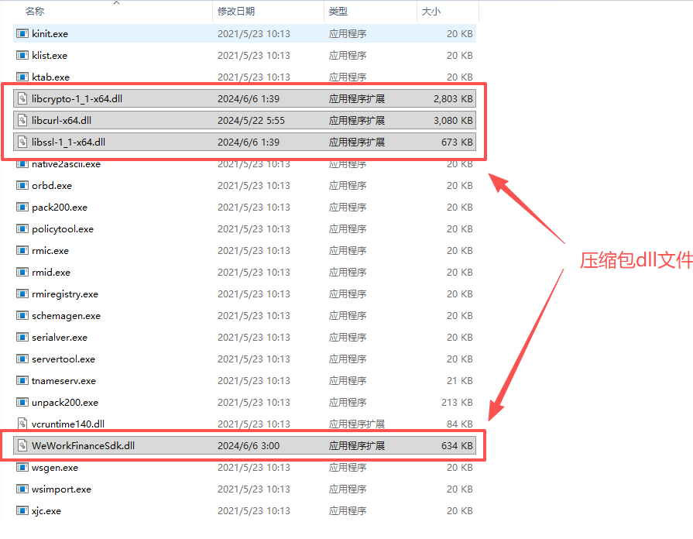The image size is (693, 539).
Task: Click the 2,803 KB size value
Action: [453, 98]
